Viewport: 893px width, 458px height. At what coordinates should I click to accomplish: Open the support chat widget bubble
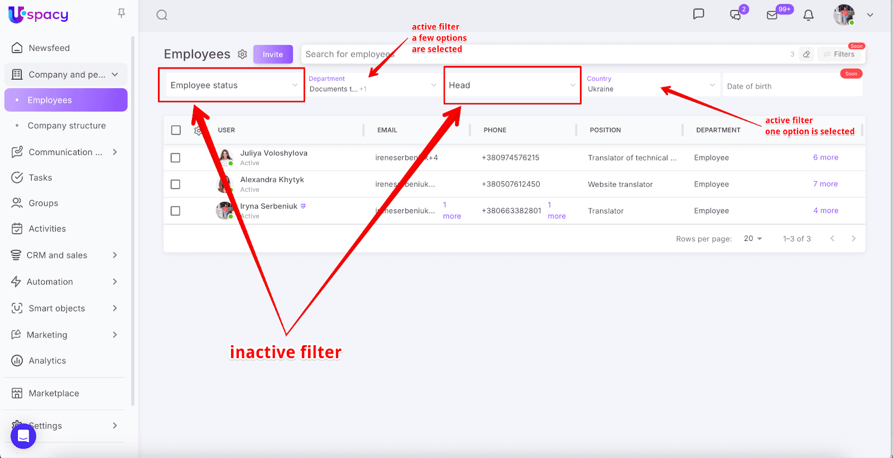point(23,436)
